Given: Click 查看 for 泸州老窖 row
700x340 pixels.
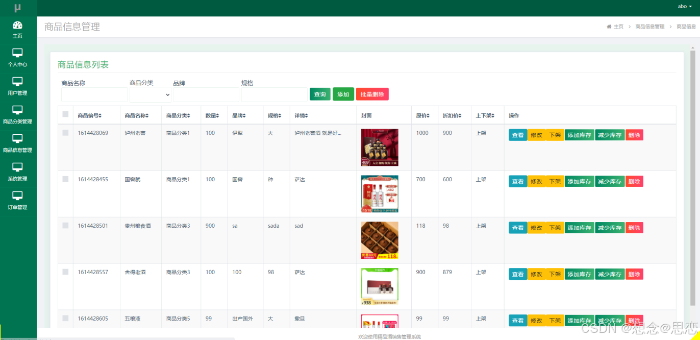Looking at the screenshot, I should (x=518, y=135).
